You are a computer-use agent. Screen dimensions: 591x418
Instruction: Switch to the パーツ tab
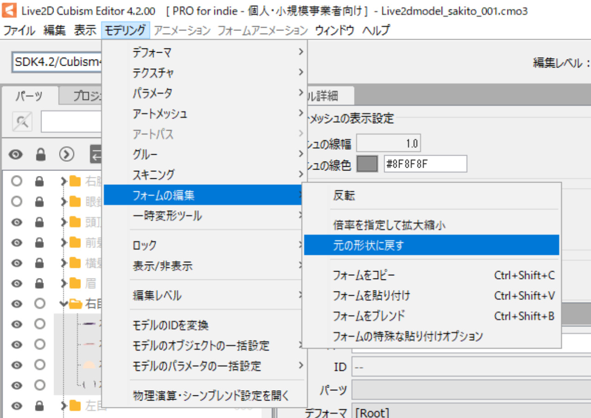(29, 96)
